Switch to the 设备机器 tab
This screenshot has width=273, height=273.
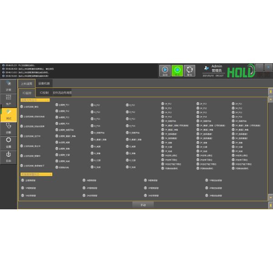point(44,84)
